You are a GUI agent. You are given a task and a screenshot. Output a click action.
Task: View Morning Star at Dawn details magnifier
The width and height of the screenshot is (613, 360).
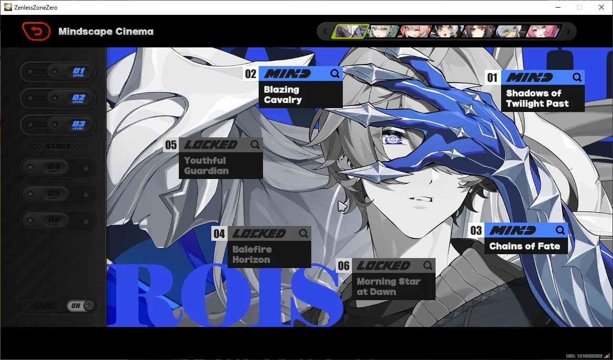point(428,266)
